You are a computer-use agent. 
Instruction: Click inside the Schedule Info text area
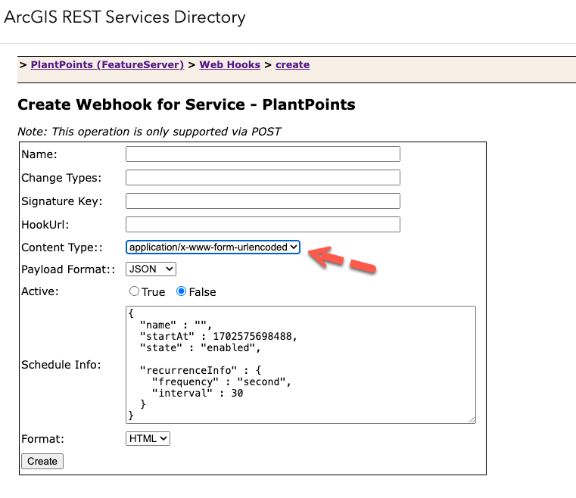click(x=300, y=364)
